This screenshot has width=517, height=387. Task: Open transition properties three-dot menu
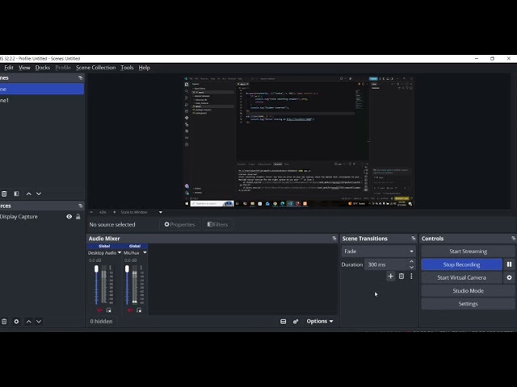click(x=411, y=276)
